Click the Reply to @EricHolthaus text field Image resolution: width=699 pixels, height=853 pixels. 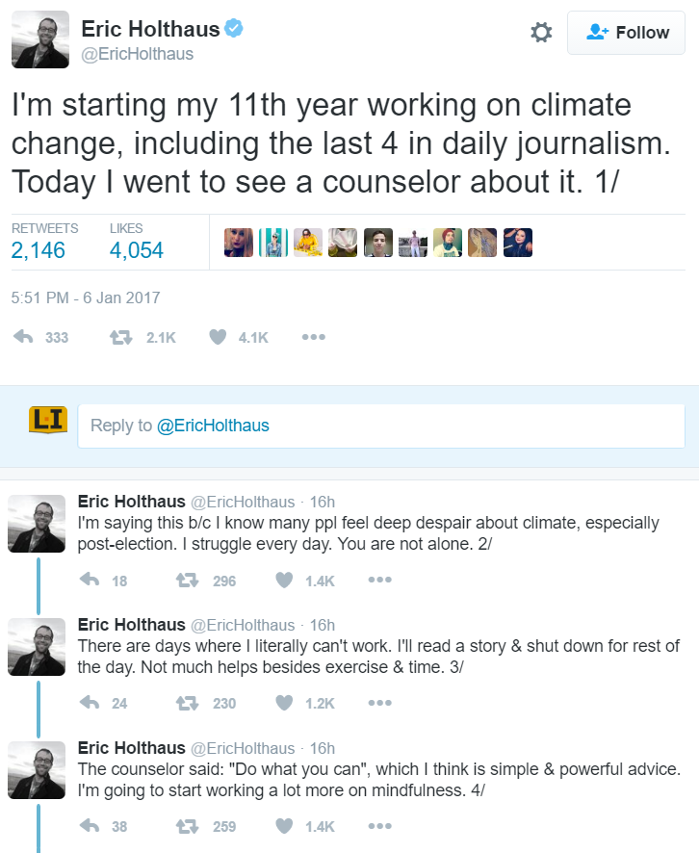point(381,426)
